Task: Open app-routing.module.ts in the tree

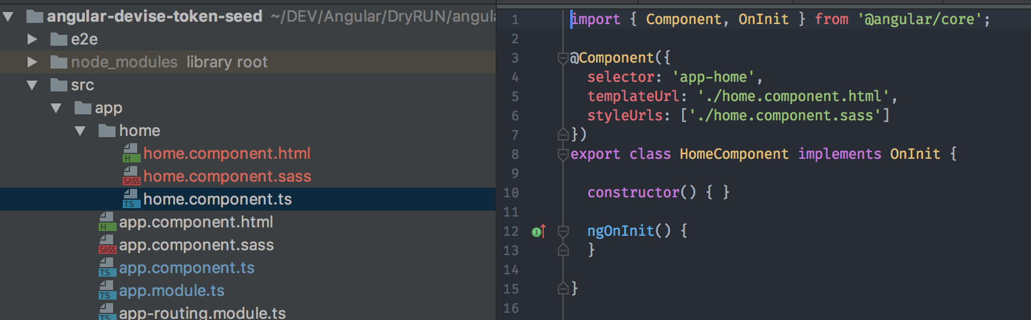Action: (202, 313)
